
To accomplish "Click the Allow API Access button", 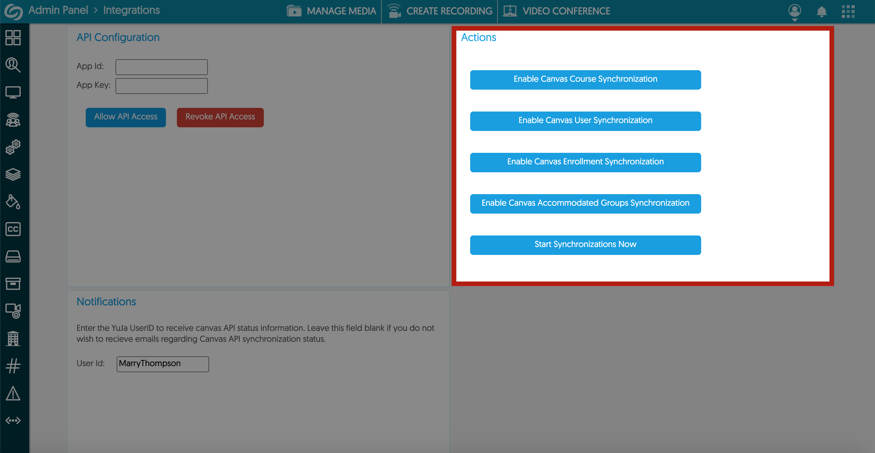I will click(125, 117).
